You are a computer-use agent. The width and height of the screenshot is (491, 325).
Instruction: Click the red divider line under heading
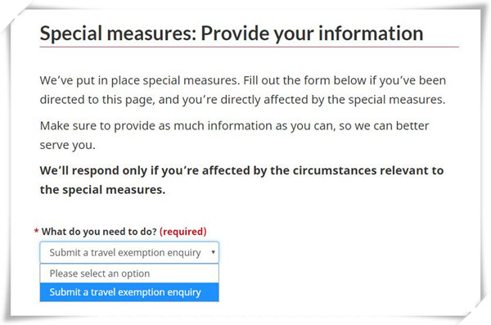(250, 47)
